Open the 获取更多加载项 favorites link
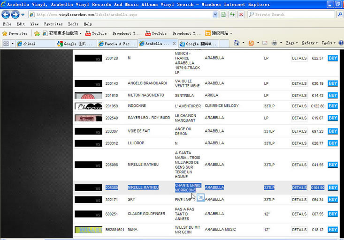344x240 pixels. [x=62, y=33]
